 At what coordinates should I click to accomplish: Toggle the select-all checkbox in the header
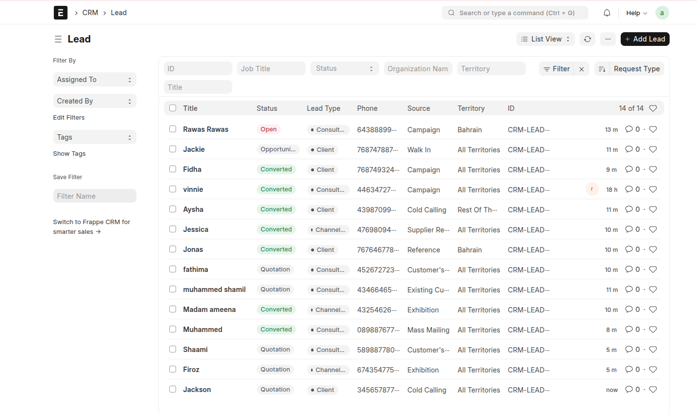(x=173, y=108)
